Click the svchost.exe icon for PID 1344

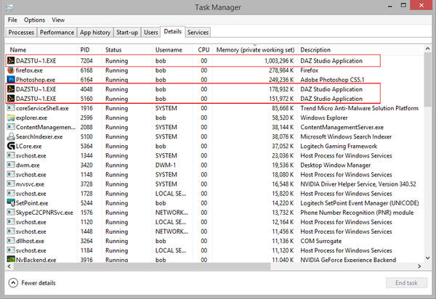11,155
